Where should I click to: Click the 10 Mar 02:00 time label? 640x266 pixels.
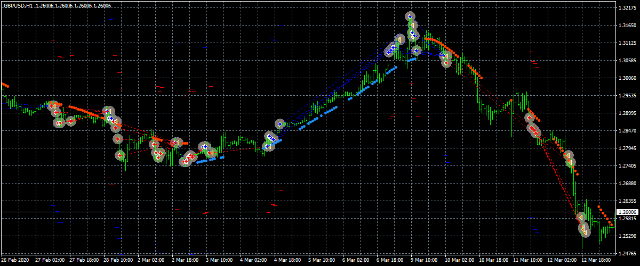(460, 261)
